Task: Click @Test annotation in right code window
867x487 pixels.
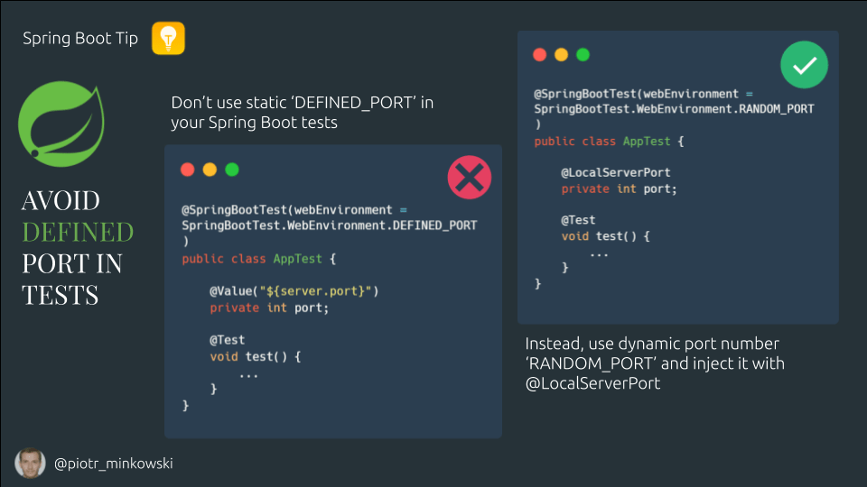Action: click(x=578, y=220)
